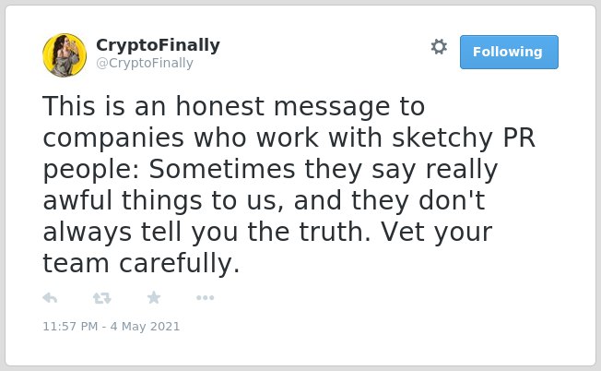
Task: Reply to the CryptoFinally tweet
Action: coord(50,298)
